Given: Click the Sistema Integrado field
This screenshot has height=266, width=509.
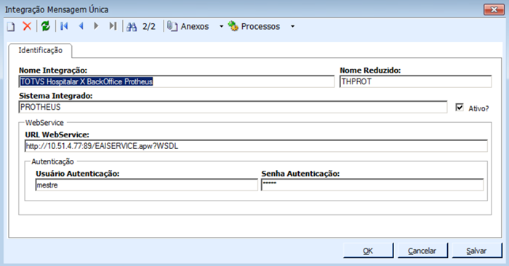Looking at the screenshot, I should pos(233,107).
